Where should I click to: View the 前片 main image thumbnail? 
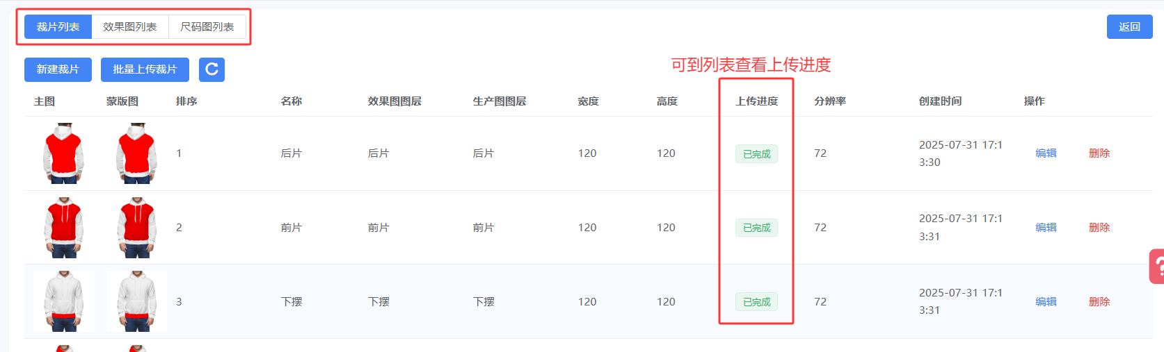(x=64, y=228)
